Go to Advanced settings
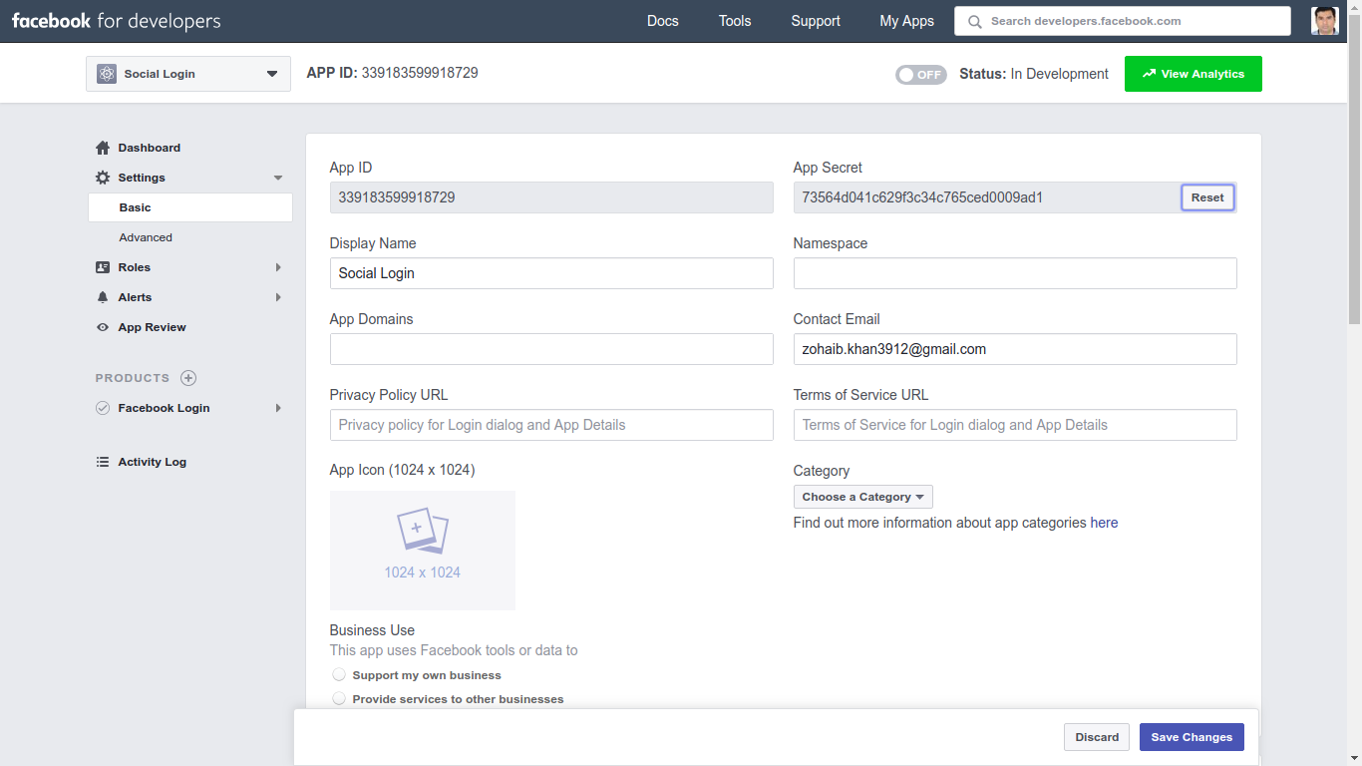This screenshot has width=1362, height=766. coord(146,237)
